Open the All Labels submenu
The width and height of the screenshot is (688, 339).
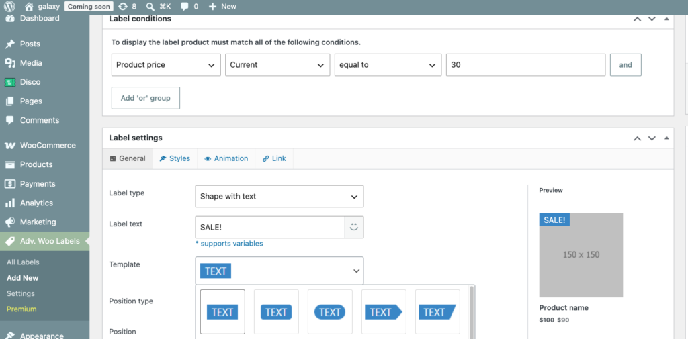click(23, 262)
